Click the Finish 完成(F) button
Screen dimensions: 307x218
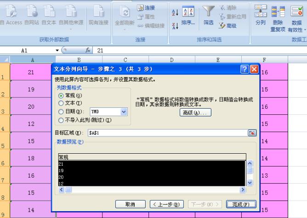pyautogui.click(x=241, y=204)
